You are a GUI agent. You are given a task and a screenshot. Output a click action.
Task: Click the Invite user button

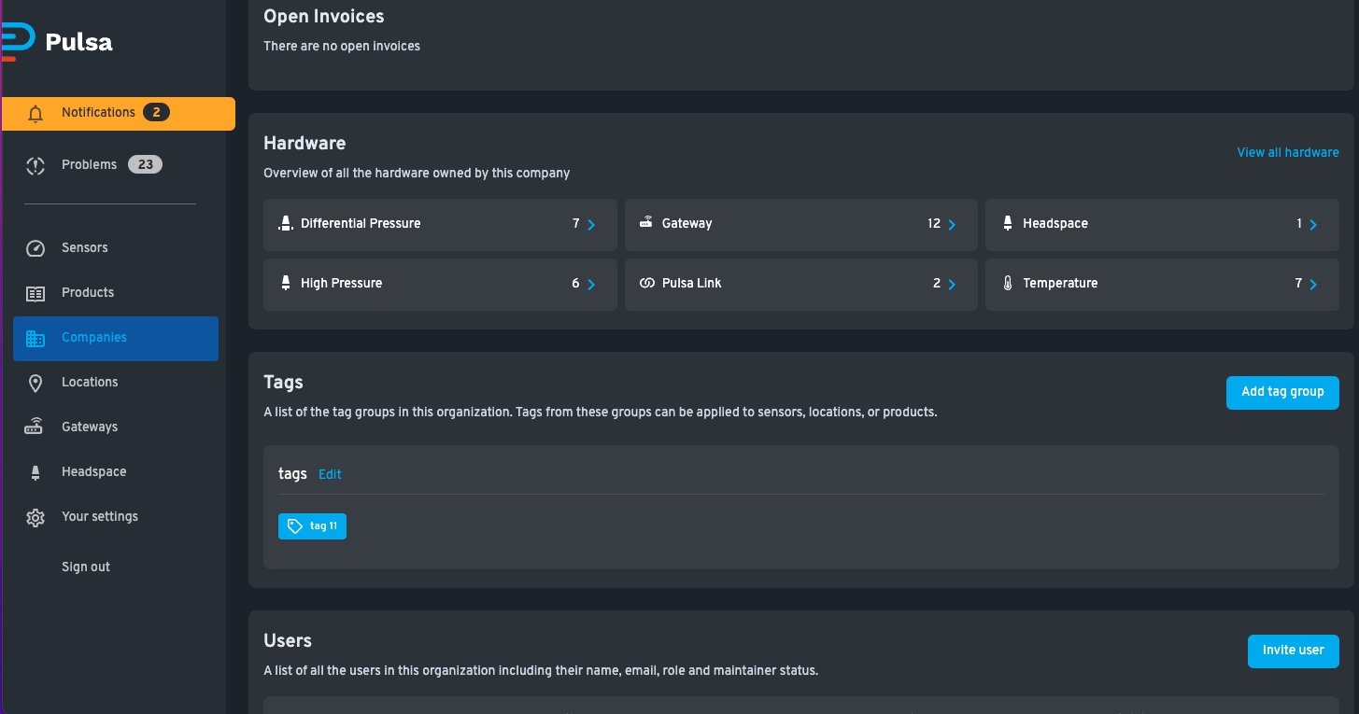1293,651
